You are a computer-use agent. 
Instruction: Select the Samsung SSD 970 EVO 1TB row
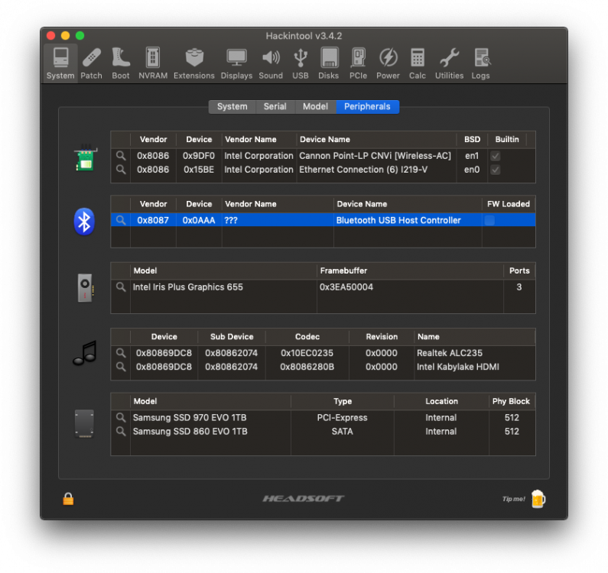coord(323,418)
